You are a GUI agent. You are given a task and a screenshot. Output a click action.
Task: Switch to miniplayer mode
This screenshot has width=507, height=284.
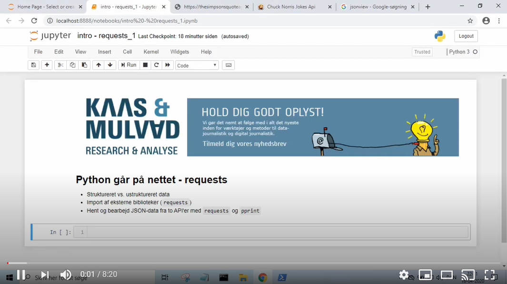pyautogui.click(x=426, y=275)
